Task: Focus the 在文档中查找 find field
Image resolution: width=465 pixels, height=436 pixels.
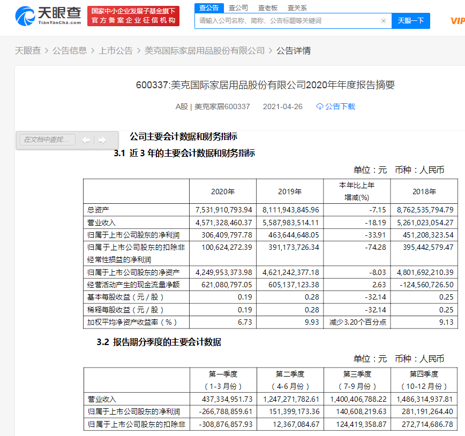Action: point(48,140)
